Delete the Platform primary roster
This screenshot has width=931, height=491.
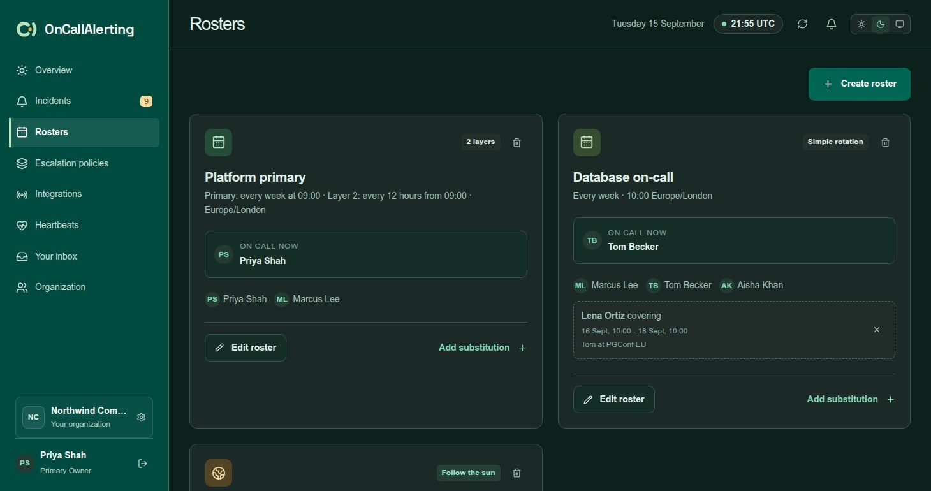tap(517, 142)
